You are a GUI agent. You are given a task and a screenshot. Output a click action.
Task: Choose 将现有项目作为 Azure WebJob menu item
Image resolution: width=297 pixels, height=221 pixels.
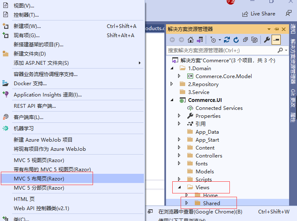[72, 149]
